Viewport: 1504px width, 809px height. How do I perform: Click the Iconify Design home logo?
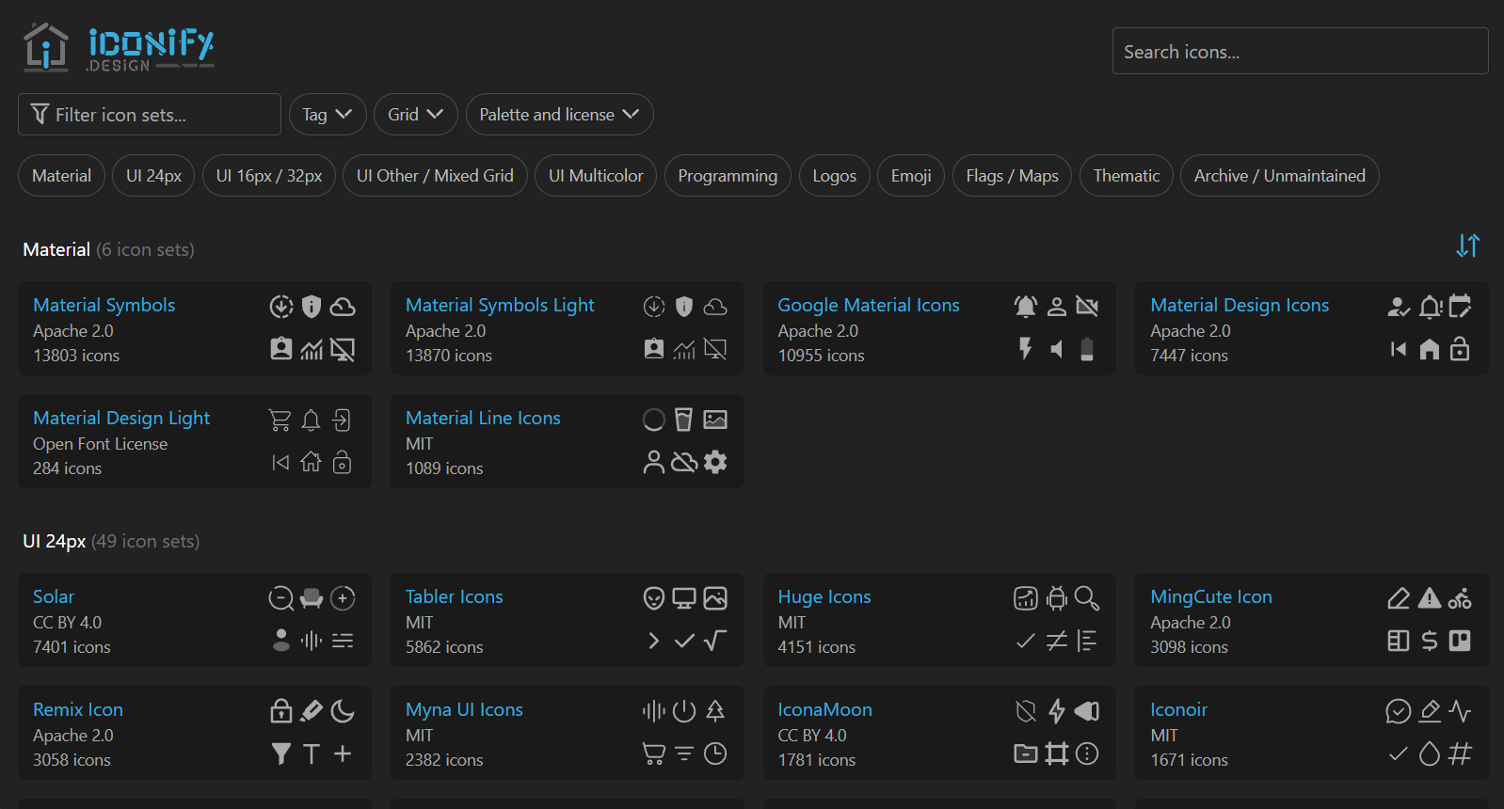click(119, 47)
